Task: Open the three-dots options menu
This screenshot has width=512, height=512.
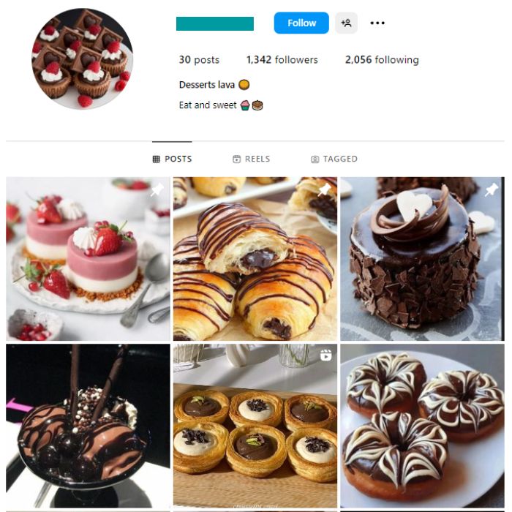Action: [377, 23]
